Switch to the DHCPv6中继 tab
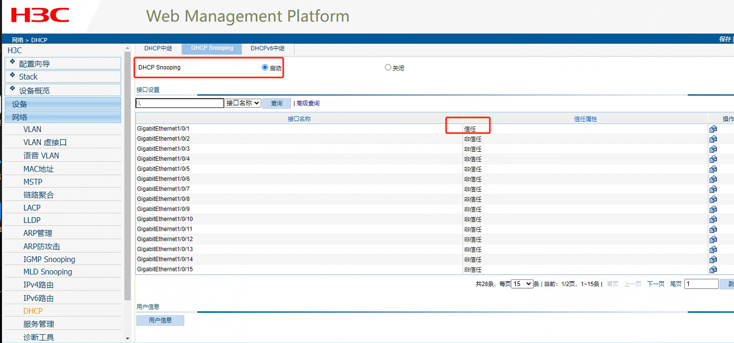 coord(268,48)
